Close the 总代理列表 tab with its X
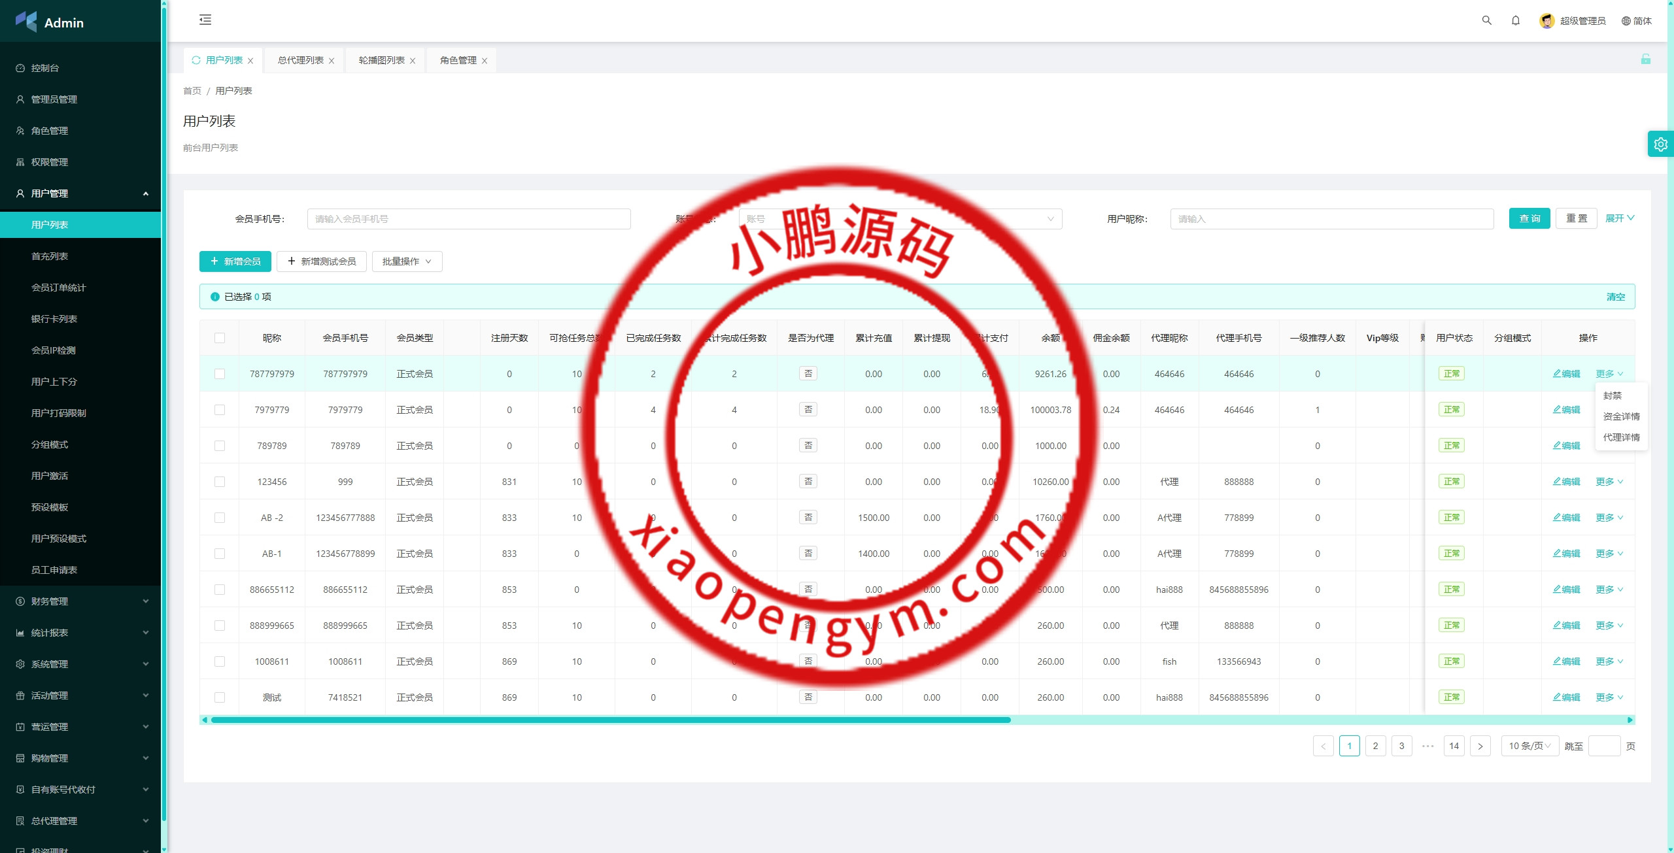Image resolution: width=1674 pixels, height=853 pixels. pos(332,61)
